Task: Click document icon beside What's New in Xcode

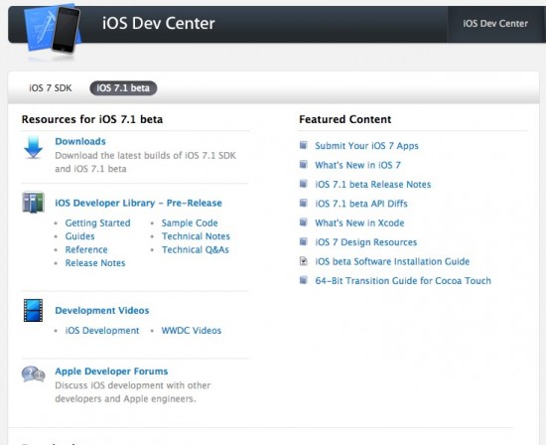Action: 304,222
